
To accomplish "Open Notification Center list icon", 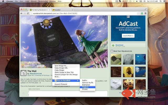I will (164, 1).
